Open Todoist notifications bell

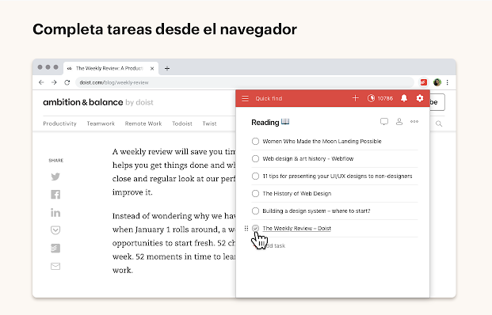click(x=404, y=98)
